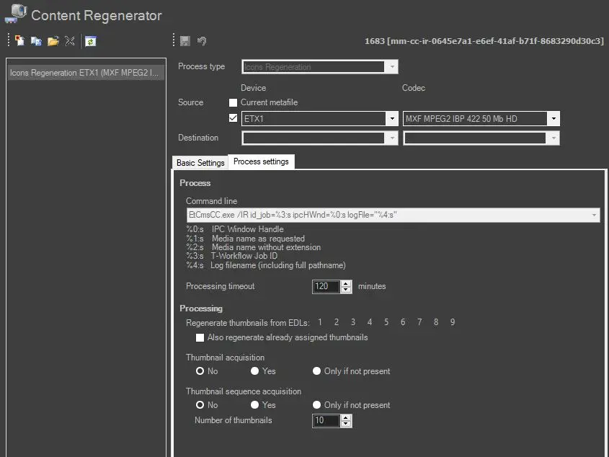
Task: Uncheck the ETX1 source device checkbox
Action: (233, 118)
